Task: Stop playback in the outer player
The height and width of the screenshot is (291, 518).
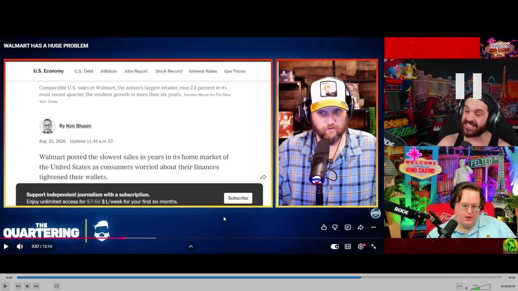Action: (27, 286)
